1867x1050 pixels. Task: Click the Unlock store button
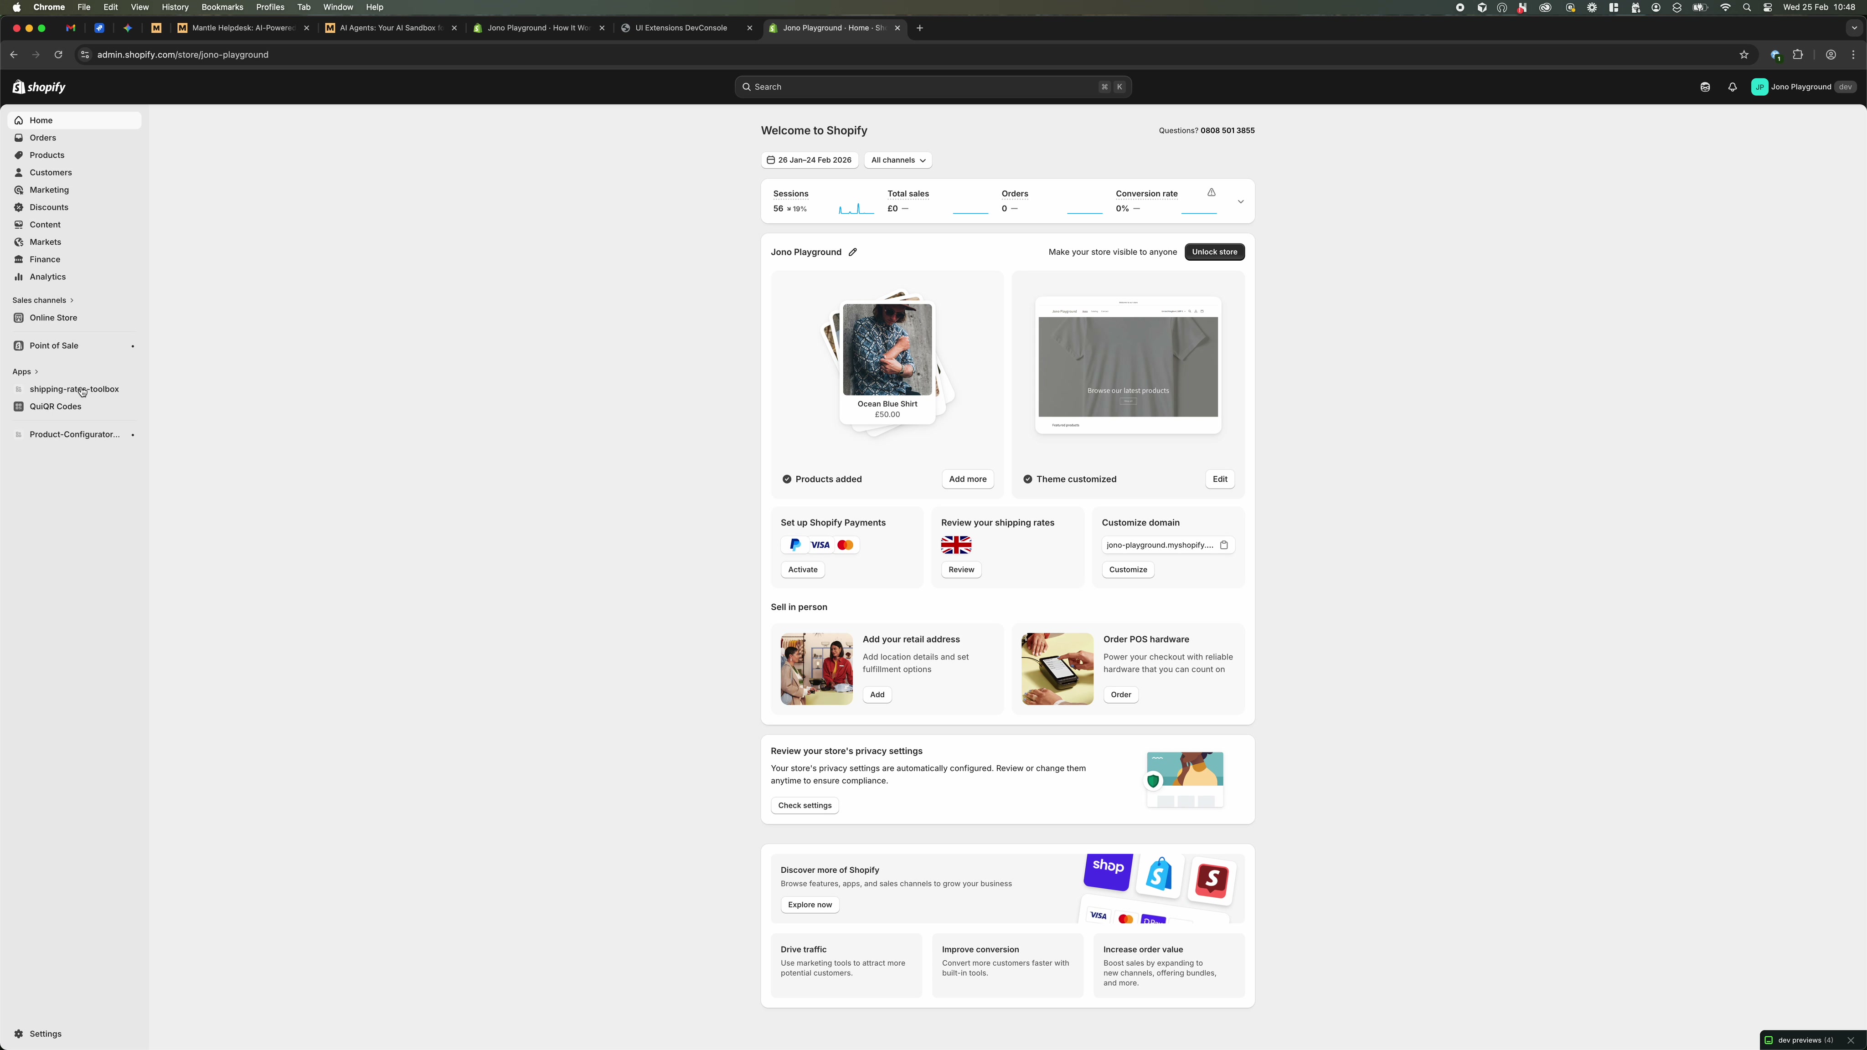point(1215,252)
